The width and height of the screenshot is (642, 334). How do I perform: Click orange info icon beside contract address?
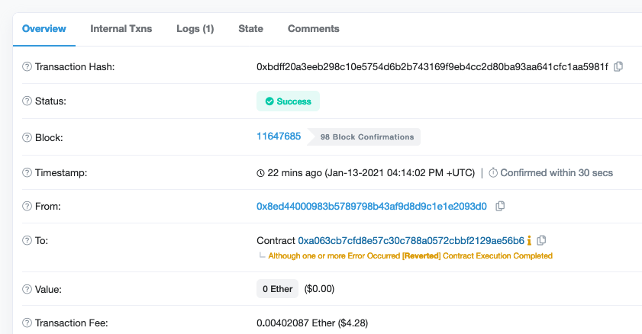[x=530, y=240]
